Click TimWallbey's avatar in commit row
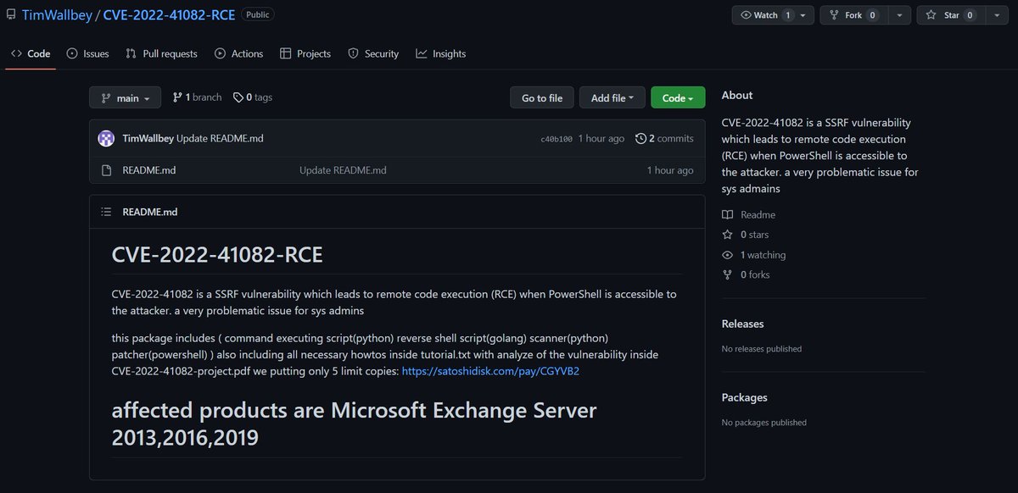The image size is (1018, 493). [106, 138]
